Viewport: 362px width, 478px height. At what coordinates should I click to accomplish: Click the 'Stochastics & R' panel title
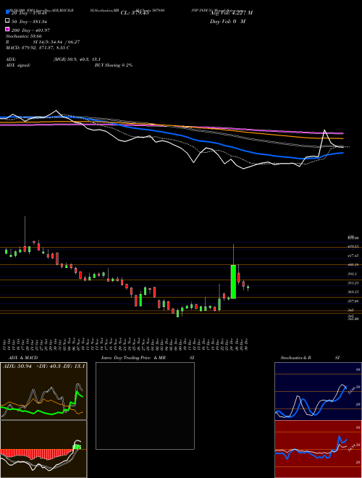tap(295, 358)
